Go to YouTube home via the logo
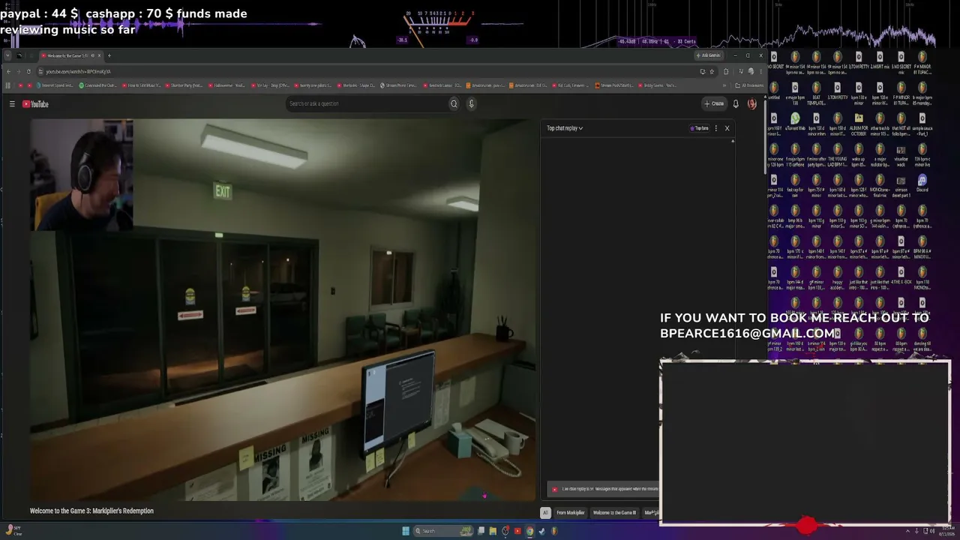This screenshot has width=960, height=540. 35,104
